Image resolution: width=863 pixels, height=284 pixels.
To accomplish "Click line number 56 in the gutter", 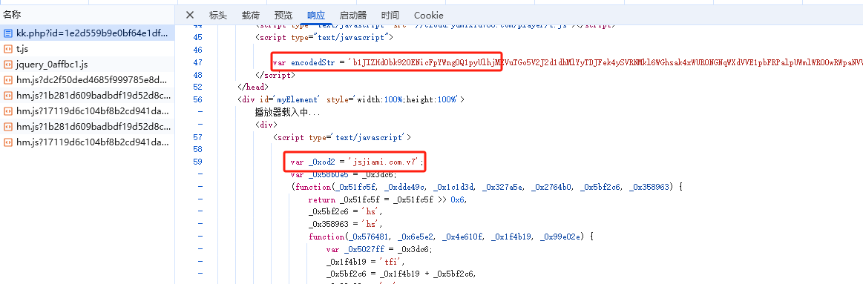I will [x=198, y=99].
